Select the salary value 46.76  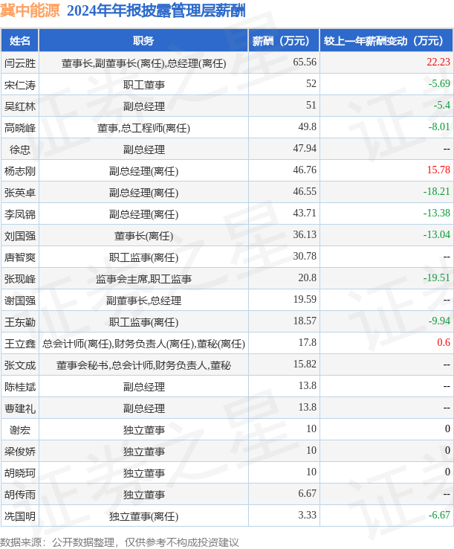(x=305, y=170)
